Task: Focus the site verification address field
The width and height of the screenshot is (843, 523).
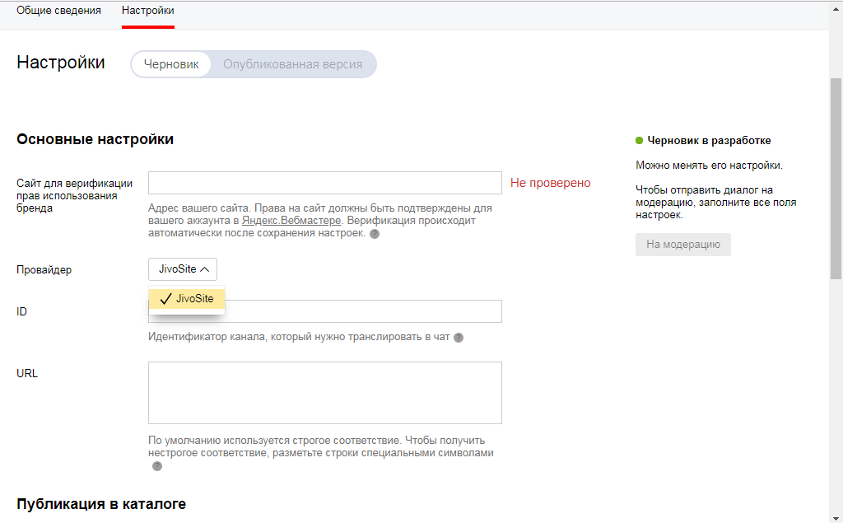Action: point(324,183)
